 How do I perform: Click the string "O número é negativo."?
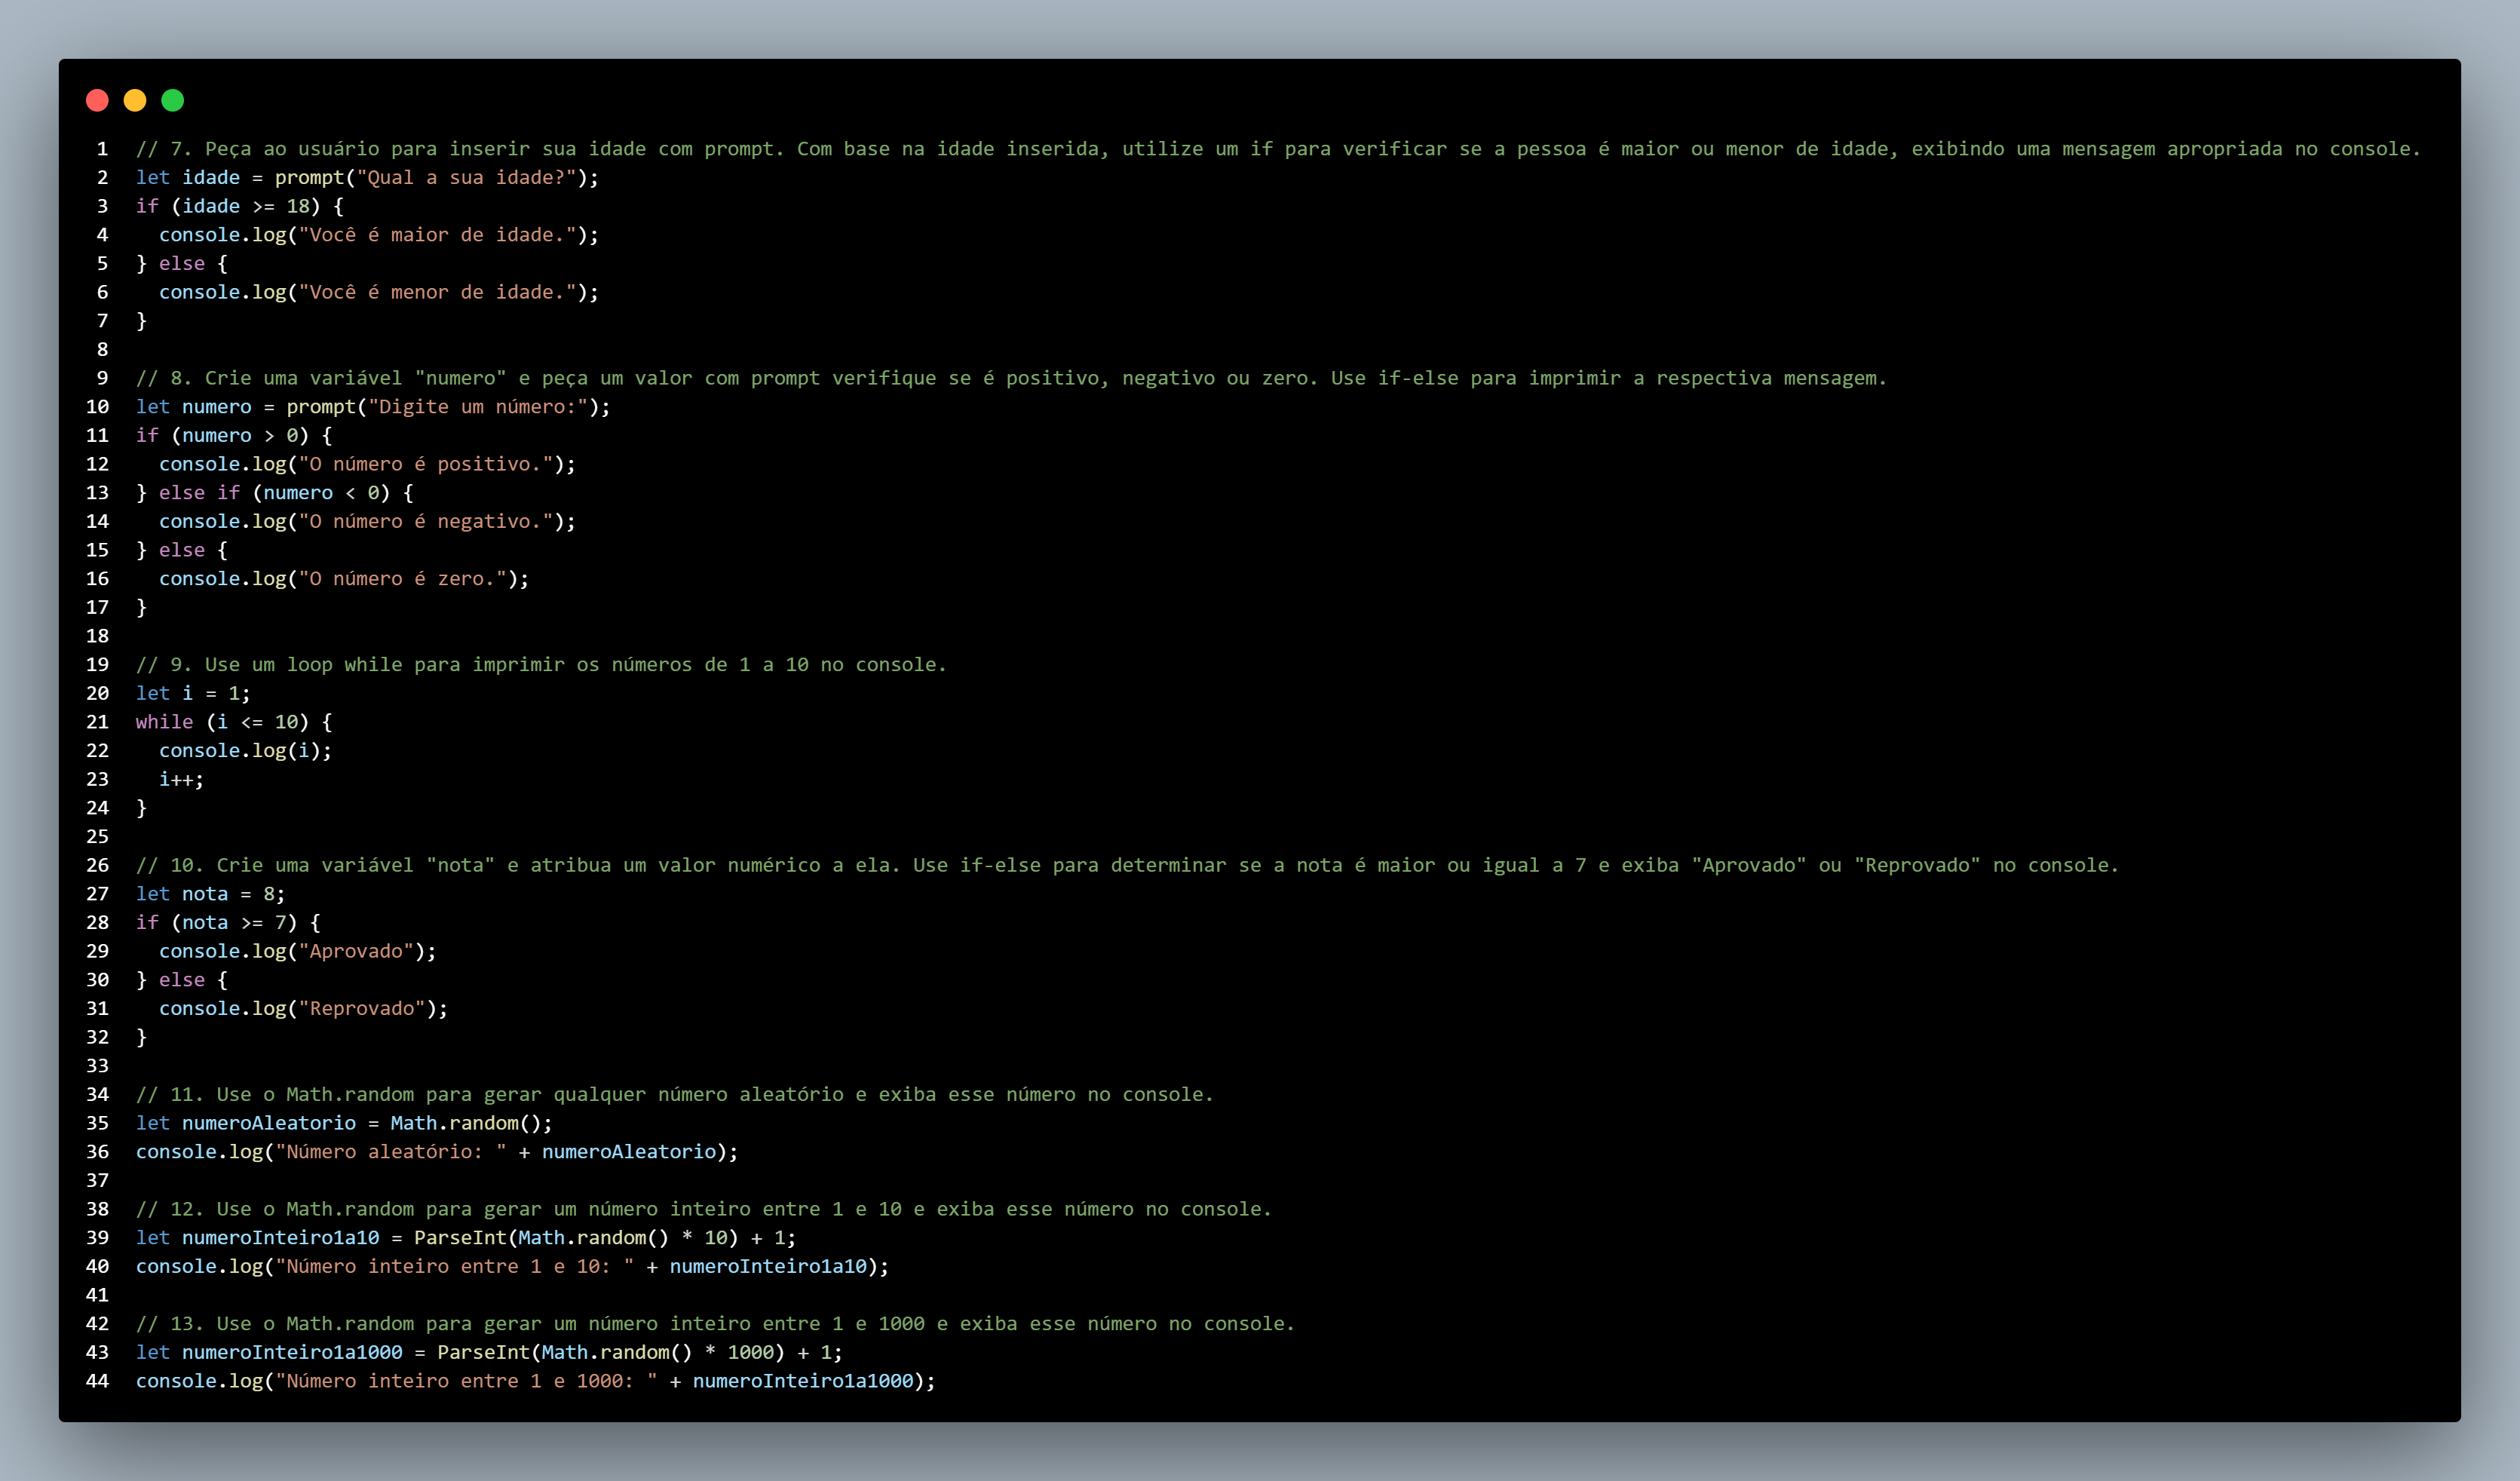tap(426, 522)
